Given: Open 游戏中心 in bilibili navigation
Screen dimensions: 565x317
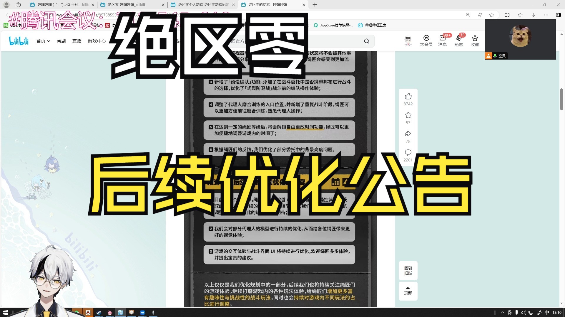Looking at the screenshot, I should tap(97, 41).
